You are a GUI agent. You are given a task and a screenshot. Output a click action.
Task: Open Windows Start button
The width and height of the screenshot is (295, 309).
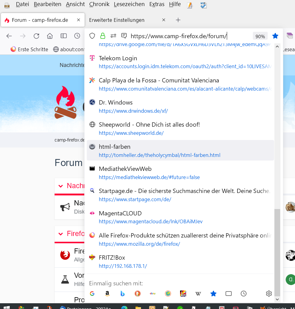click(x=6, y=307)
